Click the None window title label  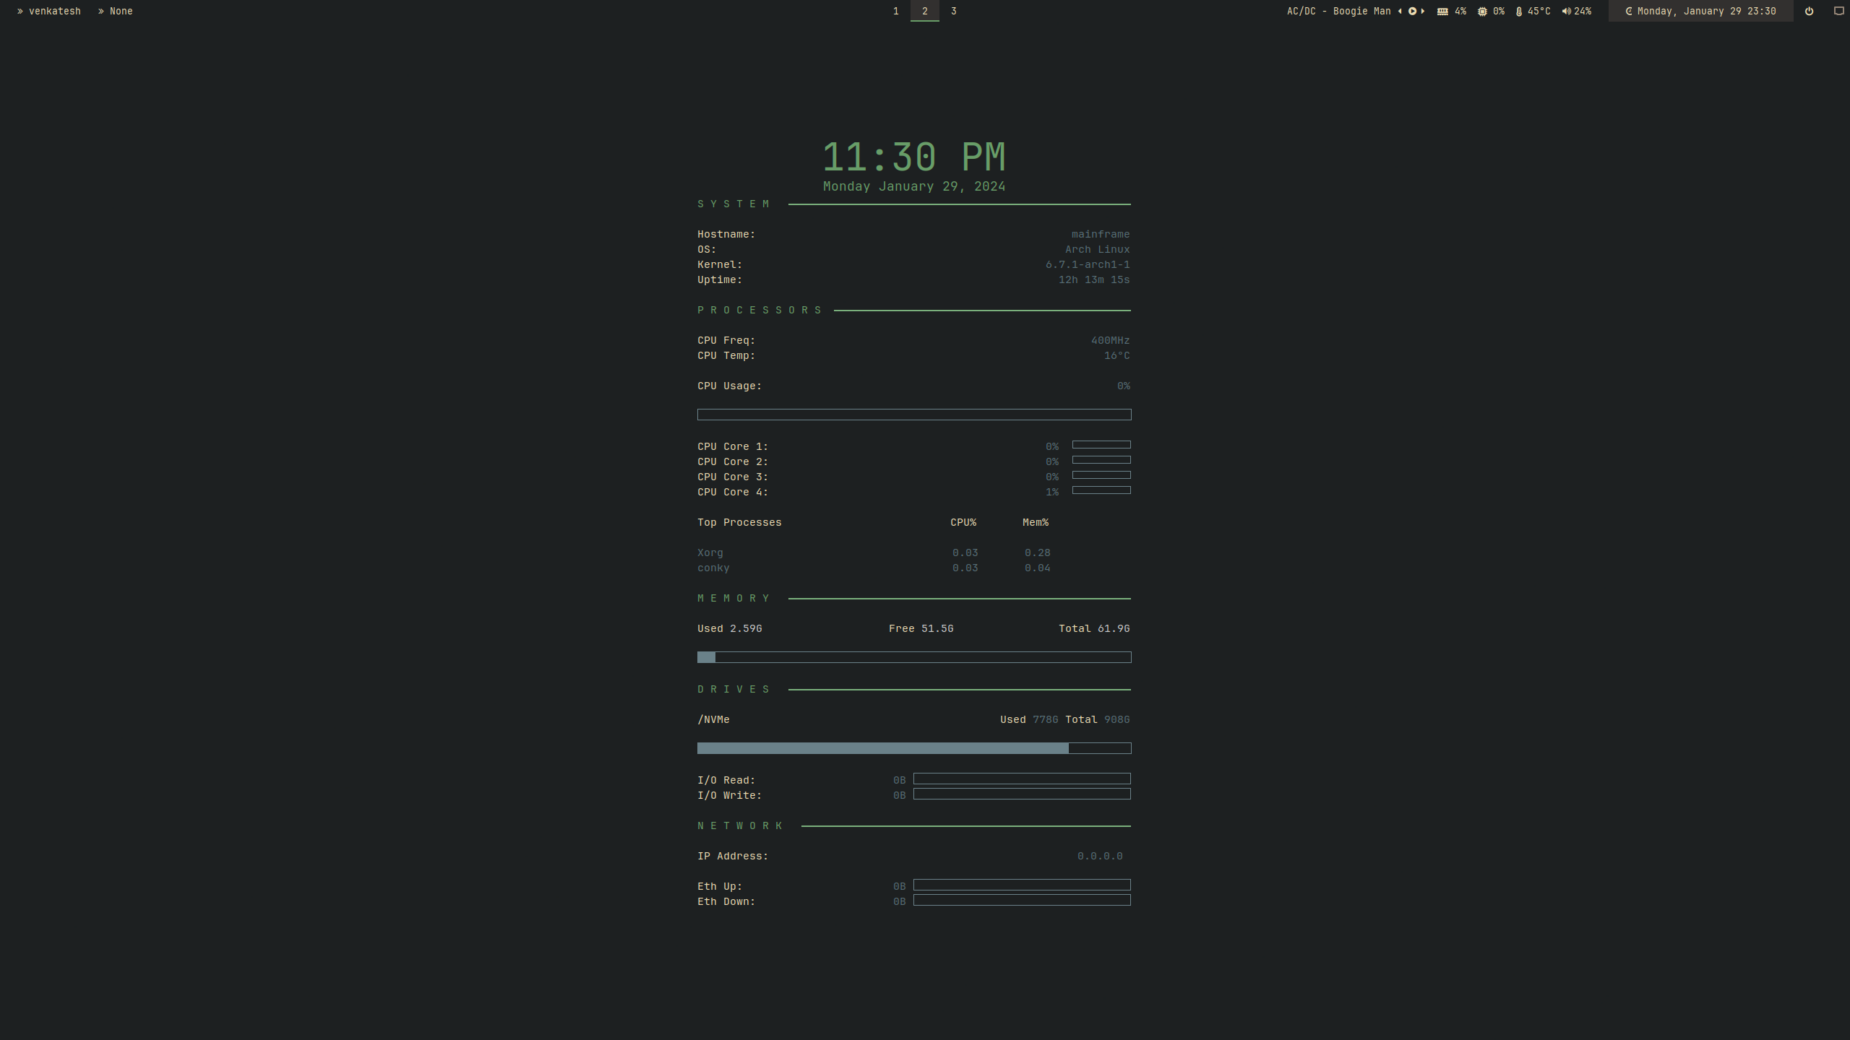(x=121, y=12)
